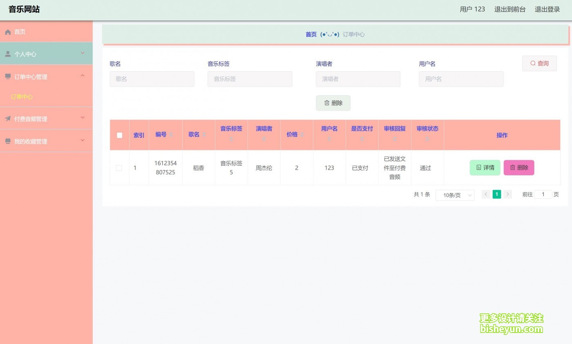Select the paper plane icon for 付费音频管理

click(x=7, y=119)
